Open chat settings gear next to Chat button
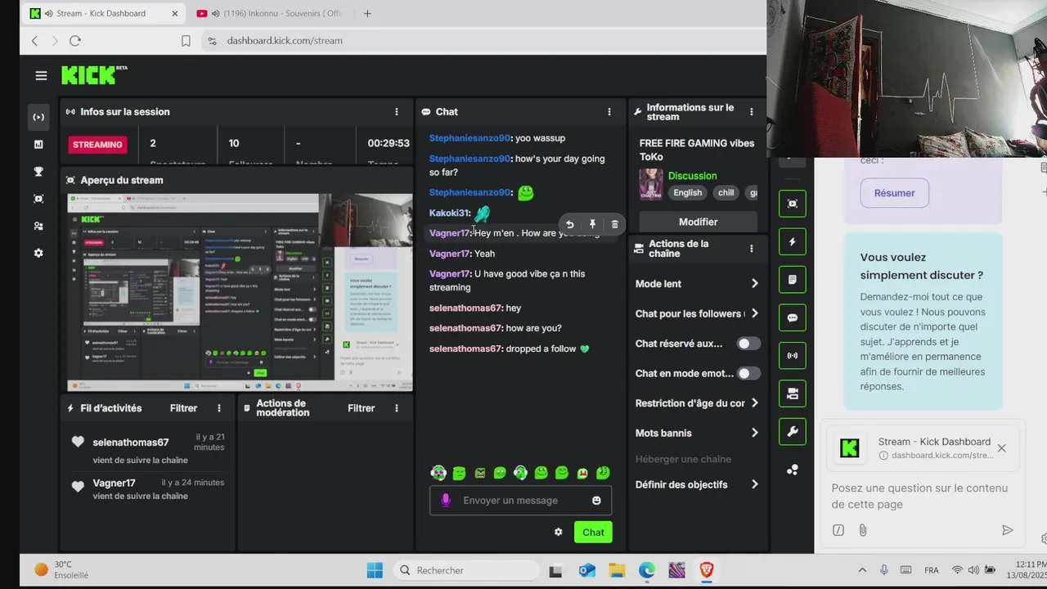The image size is (1047, 589). (x=559, y=532)
